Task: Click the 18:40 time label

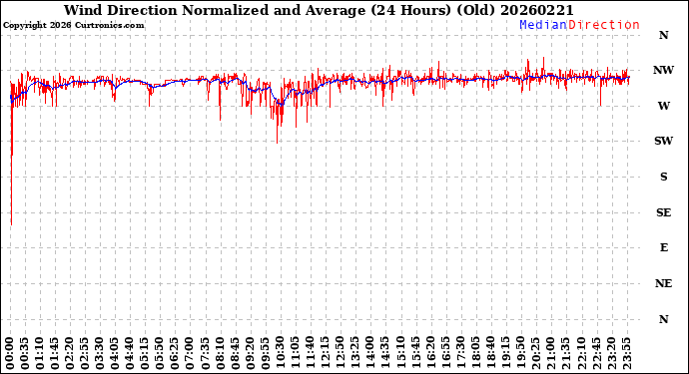Action: pyautogui.click(x=490, y=353)
